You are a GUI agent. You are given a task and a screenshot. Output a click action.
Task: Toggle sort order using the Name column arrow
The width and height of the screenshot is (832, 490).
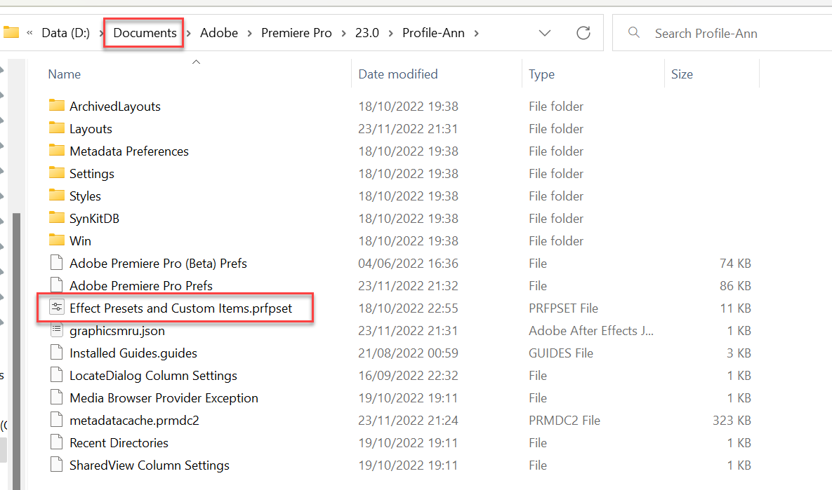(x=196, y=62)
